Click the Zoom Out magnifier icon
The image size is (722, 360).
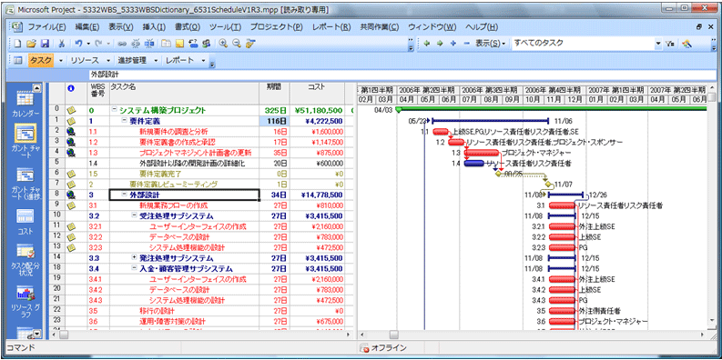[237, 44]
